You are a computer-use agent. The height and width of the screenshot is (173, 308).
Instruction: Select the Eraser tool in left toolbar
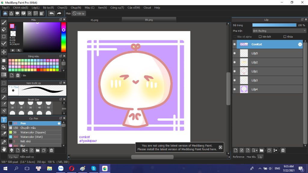[x=4, y=29]
